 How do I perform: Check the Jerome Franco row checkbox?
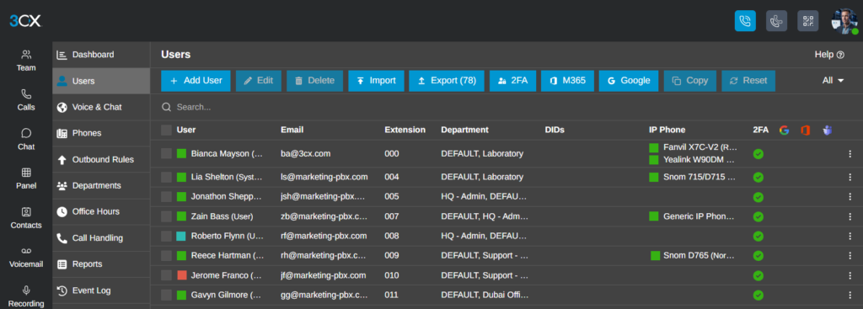coord(166,275)
